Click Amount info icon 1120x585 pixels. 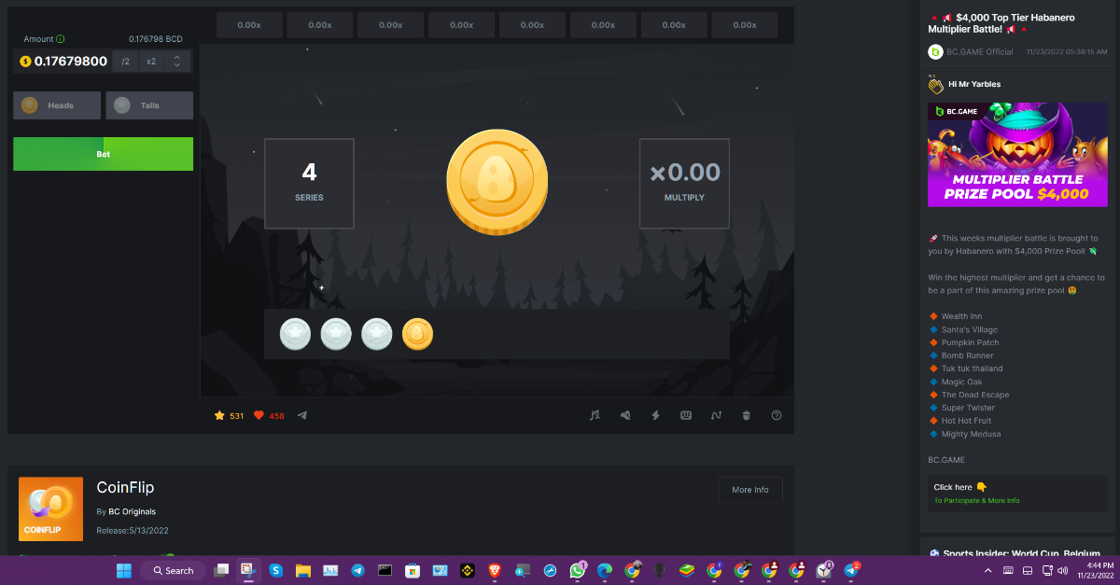click(x=61, y=39)
